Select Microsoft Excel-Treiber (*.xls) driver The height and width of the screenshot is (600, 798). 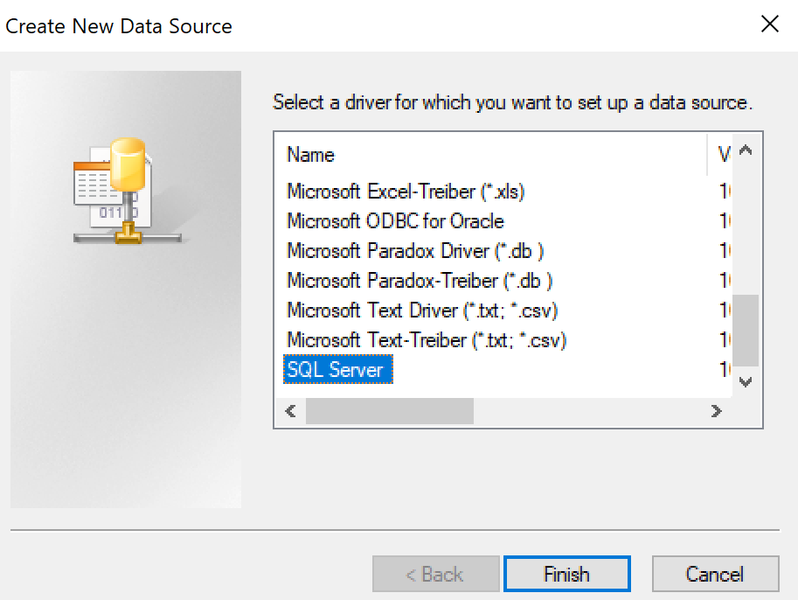(x=406, y=192)
